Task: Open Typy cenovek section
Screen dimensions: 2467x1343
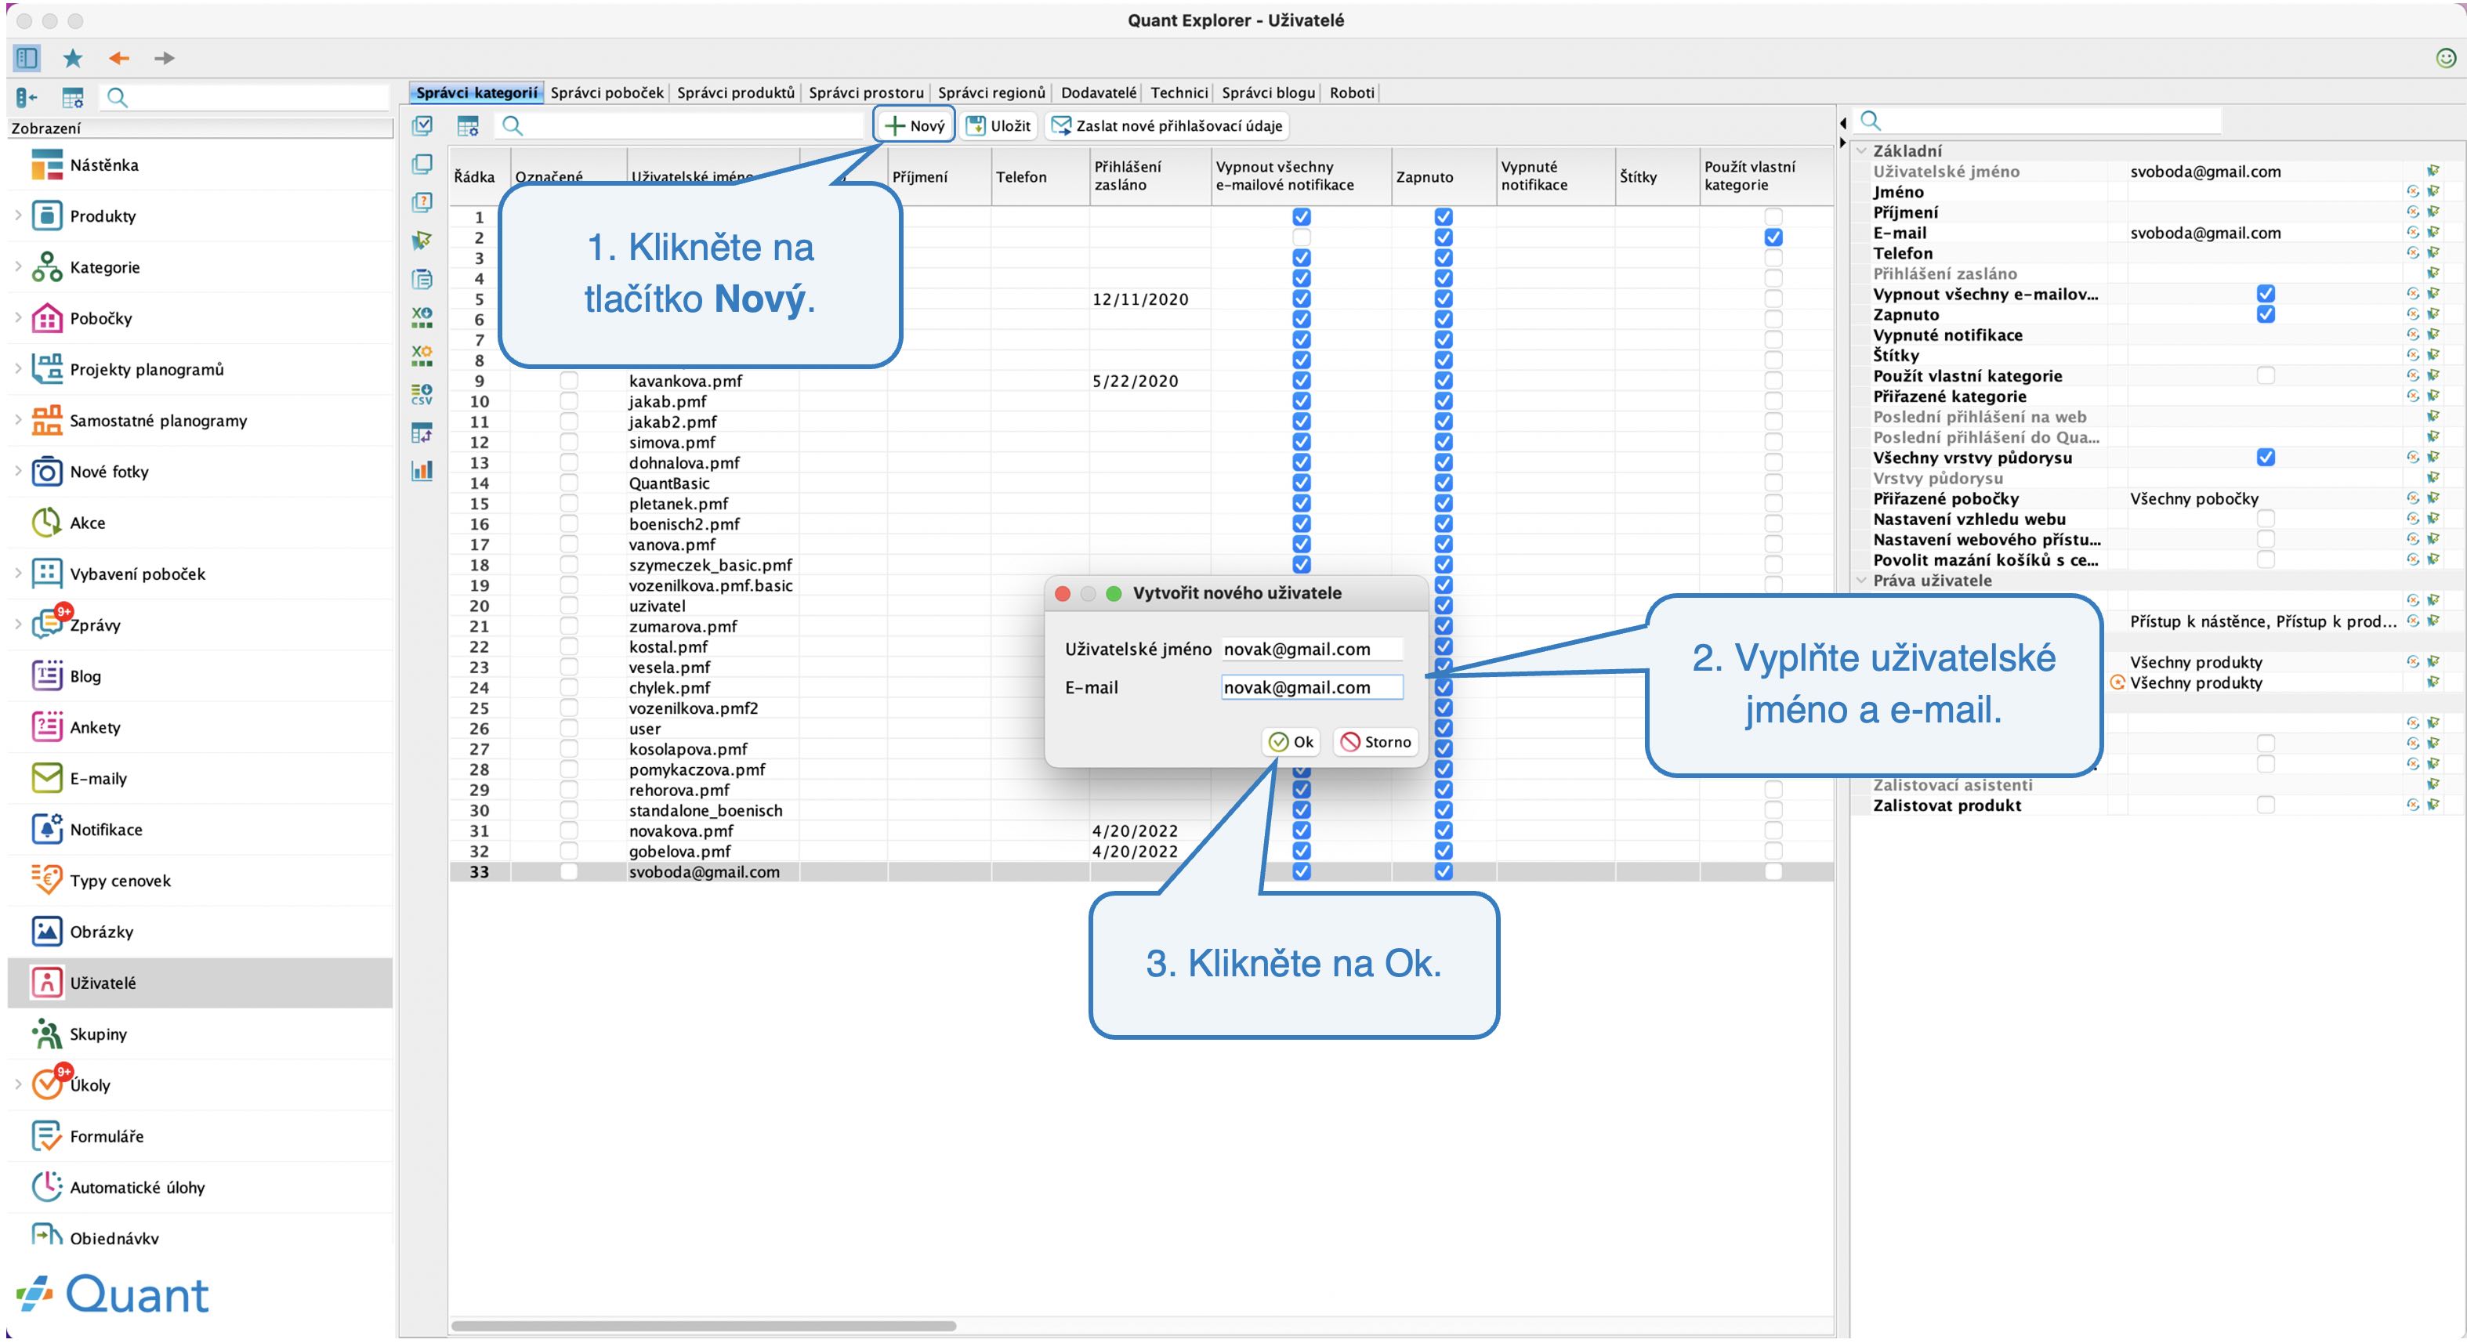Action: pyautogui.click(x=120, y=881)
